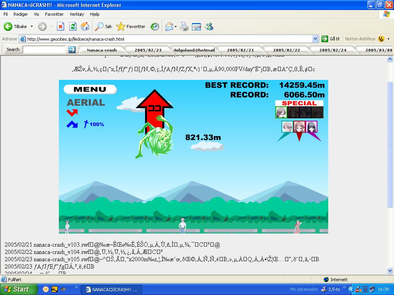This screenshot has width=394, height=295.
Task: Click the Mail envelope icon
Action: point(169,27)
